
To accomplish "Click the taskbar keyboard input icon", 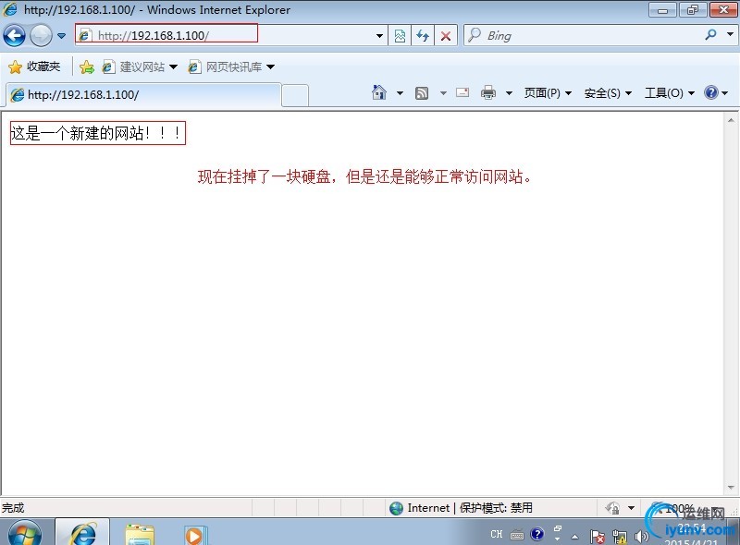I will [517, 535].
